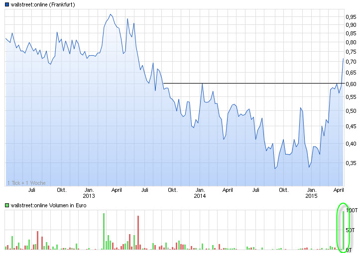This screenshot has width=359, height=253.
Task: Click the price line's final point at the right edge
Action: tap(343, 58)
